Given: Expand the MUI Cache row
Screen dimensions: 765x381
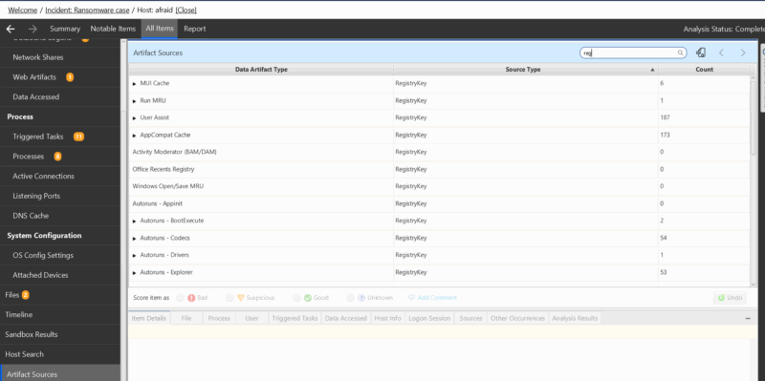Looking at the screenshot, I should pyautogui.click(x=134, y=84).
